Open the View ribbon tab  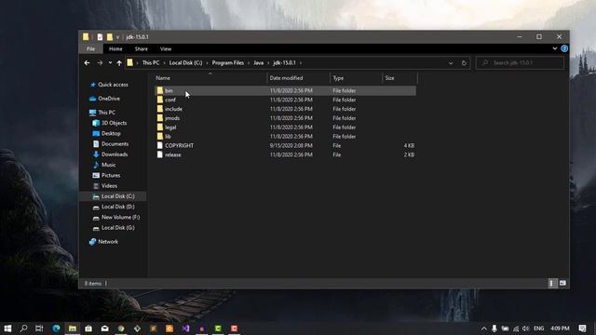coord(166,48)
